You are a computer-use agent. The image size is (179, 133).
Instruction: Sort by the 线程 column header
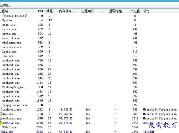[50, 11]
